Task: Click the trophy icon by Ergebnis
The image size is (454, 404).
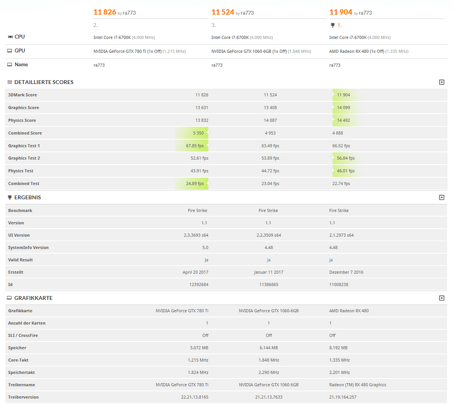Action: coord(10,197)
